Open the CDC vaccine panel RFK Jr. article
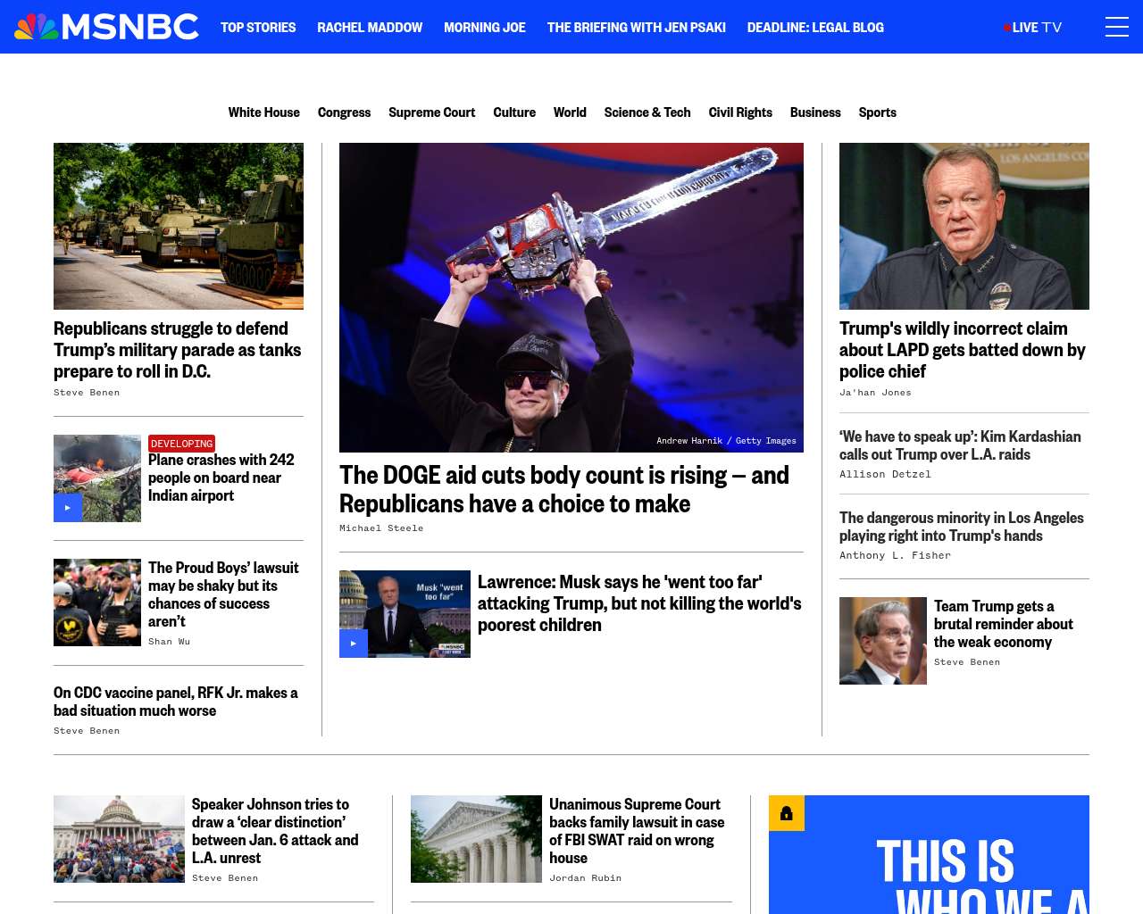Screen dimensions: 1143x914 (x=176, y=702)
